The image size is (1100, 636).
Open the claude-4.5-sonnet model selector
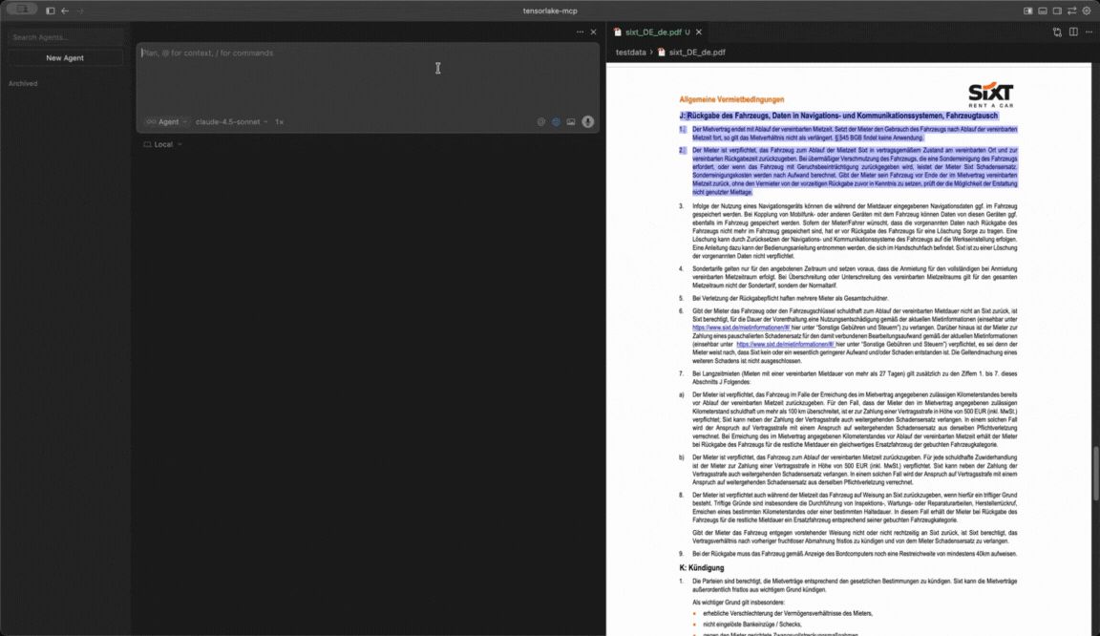[x=231, y=121]
